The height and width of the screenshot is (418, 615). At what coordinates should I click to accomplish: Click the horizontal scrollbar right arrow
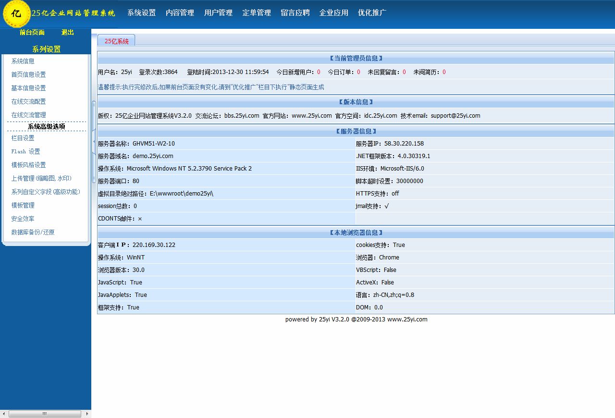tap(87, 414)
